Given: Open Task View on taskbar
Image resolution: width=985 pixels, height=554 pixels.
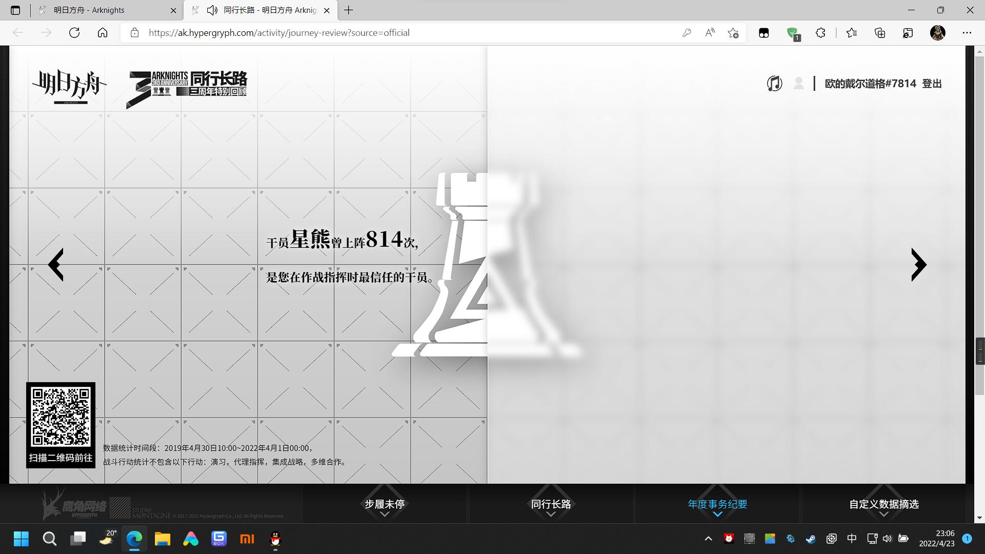Looking at the screenshot, I should tap(78, 539).
